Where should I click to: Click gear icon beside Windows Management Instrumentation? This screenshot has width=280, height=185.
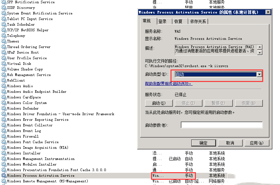tap(4, 159)
